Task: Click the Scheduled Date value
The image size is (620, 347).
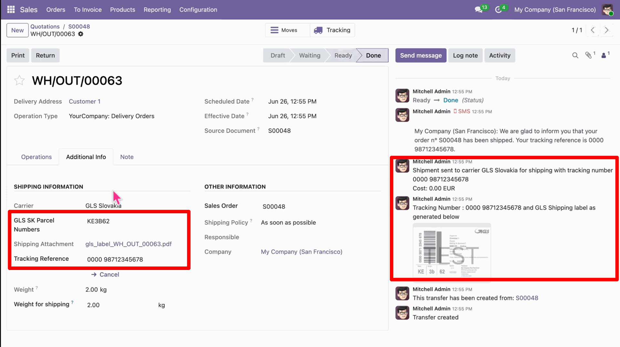Action: (292, 101)
